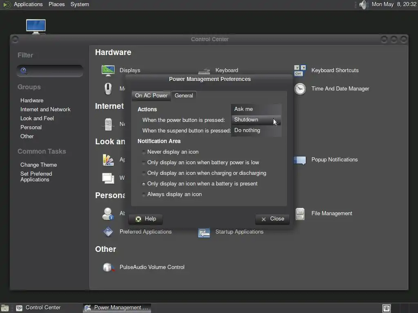Click the search magnifier icon in Filter box
418x313 pixels.
coord(23,71)
